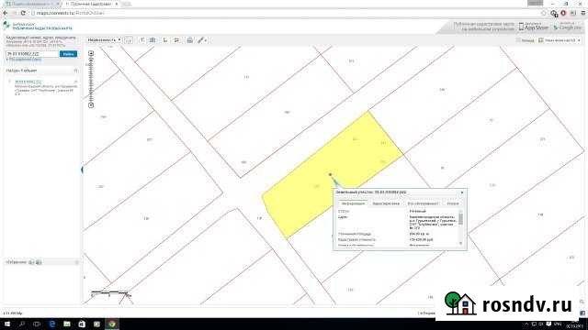Image resolution: width=588 pixels, height=330 pixels.
Task: Reload the page with refresh icon
Action: pos(23,13)
